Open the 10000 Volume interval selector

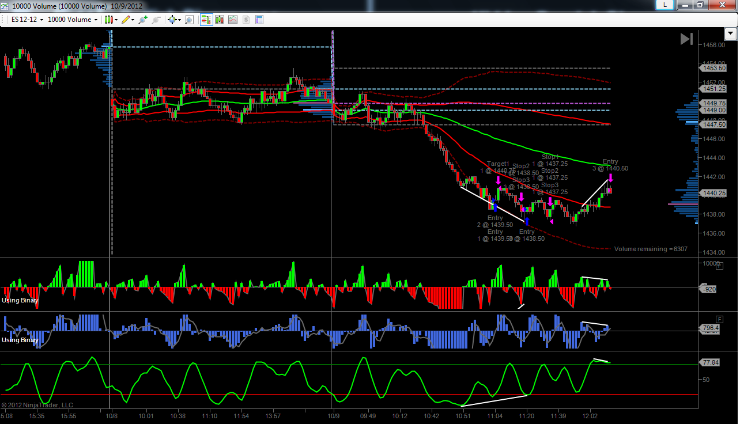73,20
